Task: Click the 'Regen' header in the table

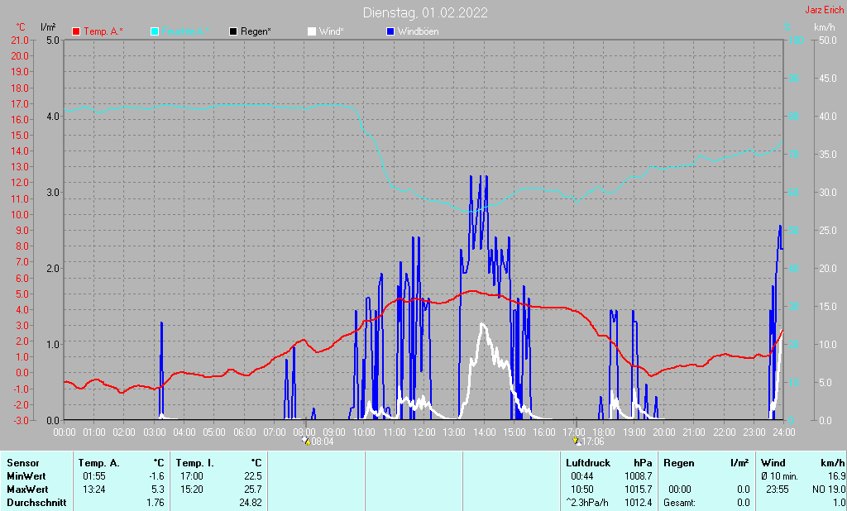Action: tap(679, 463)
